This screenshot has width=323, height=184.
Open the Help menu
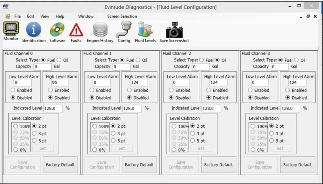tap(60, 16)
